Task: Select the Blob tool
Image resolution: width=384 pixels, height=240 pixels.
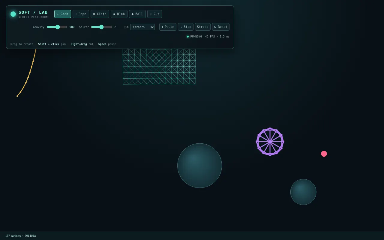Action: pyautogui.click(x=119, y=14)
